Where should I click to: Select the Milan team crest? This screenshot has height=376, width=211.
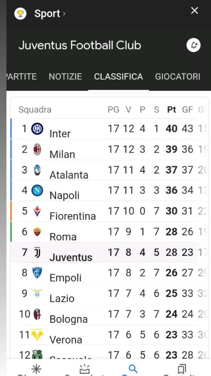(37, 150)
